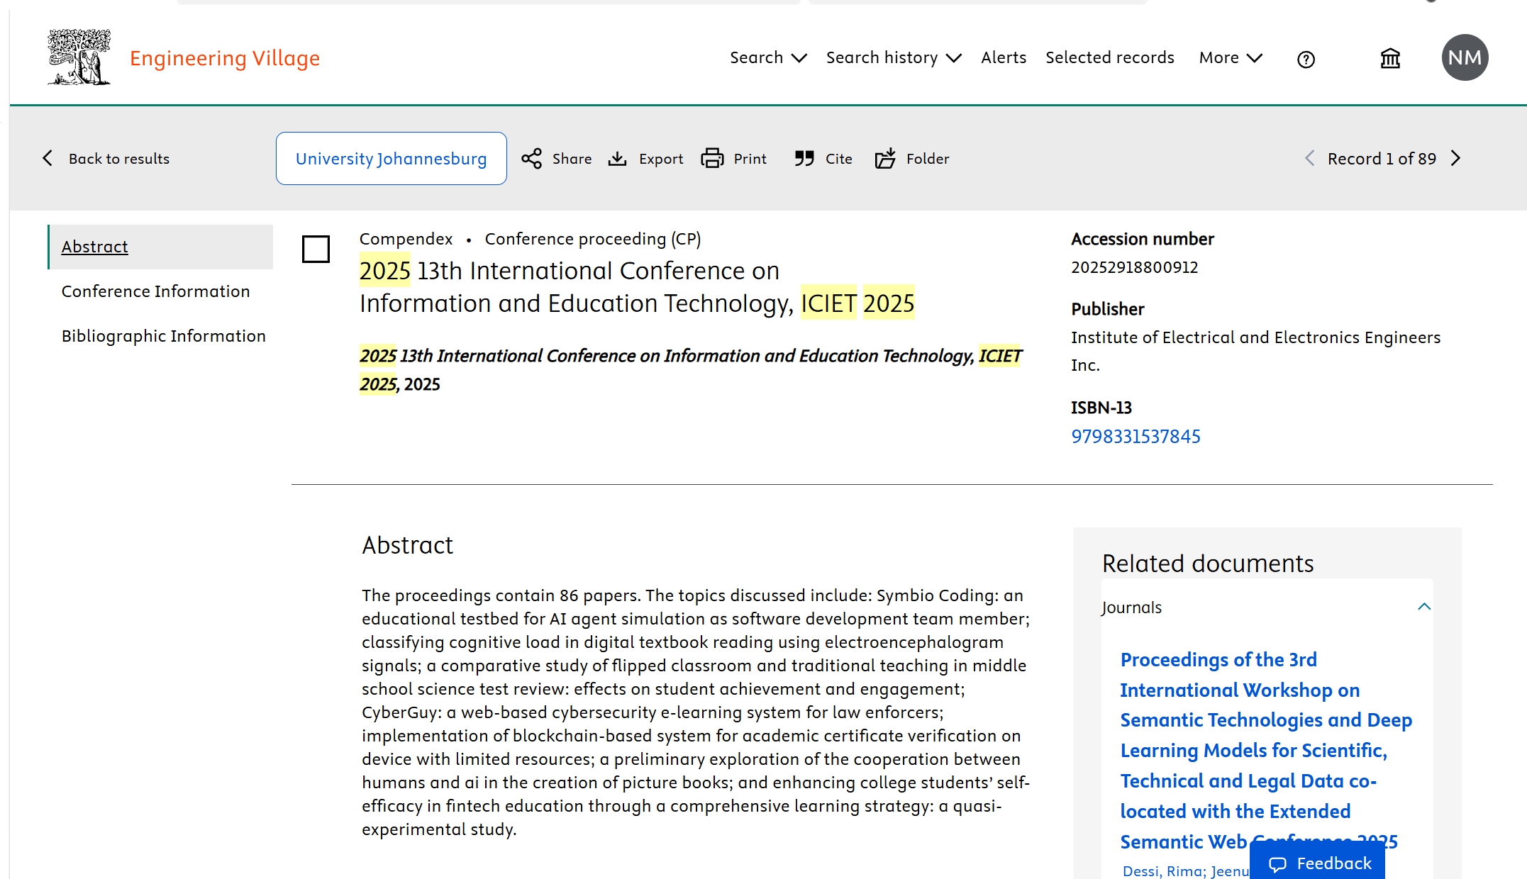Open the NM user avatar menu

[1465, 57]
